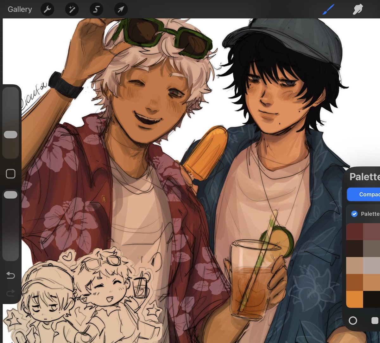
Task: Select the Transform arrow tool
Action: 120,9
